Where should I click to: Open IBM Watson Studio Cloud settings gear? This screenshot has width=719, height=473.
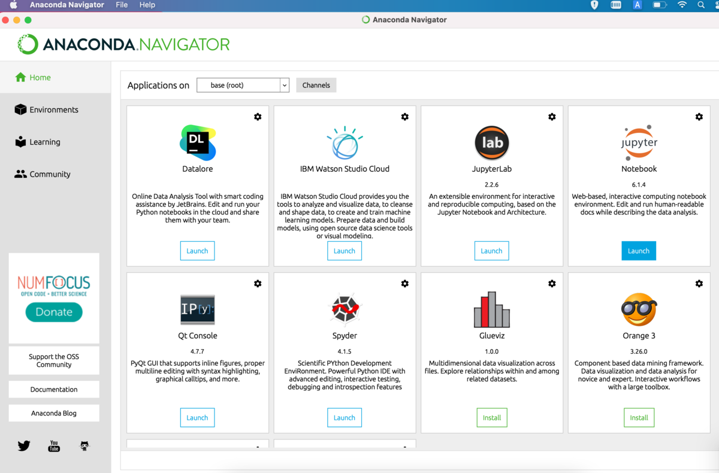tap(405, 117)
